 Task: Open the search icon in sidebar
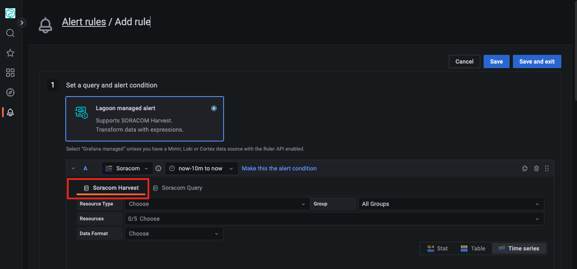10,33
